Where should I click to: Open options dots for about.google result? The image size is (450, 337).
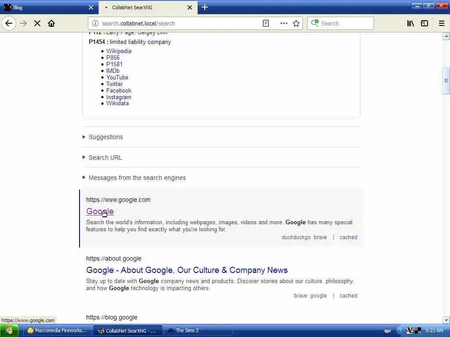point(333,296)
